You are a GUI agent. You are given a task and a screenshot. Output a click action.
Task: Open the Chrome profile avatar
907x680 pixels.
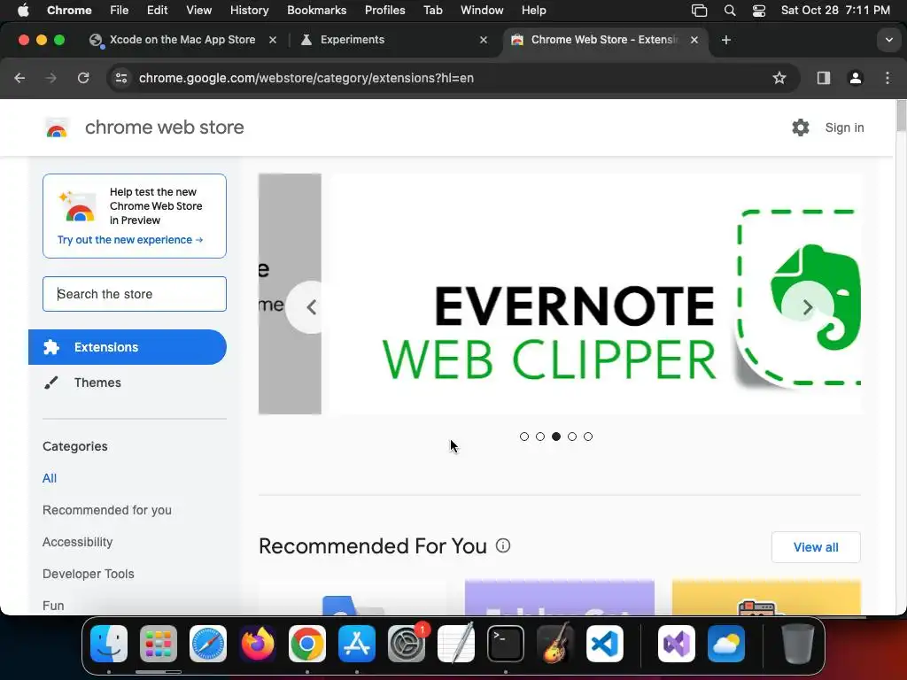[856, 78]
